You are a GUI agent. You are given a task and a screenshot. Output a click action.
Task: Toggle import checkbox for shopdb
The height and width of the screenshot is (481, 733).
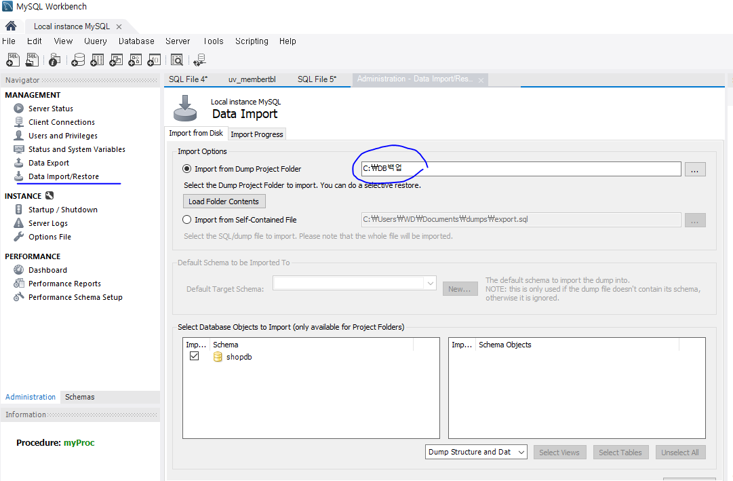pyautogui.click(x=194, y=356)
